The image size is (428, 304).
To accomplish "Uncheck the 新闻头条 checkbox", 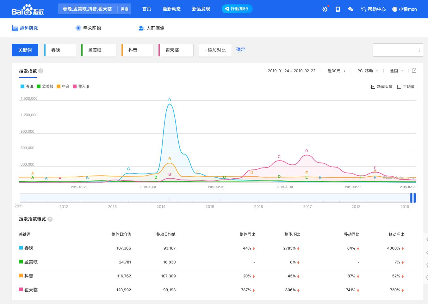I will pyautogui.click(x=373, y=86).
